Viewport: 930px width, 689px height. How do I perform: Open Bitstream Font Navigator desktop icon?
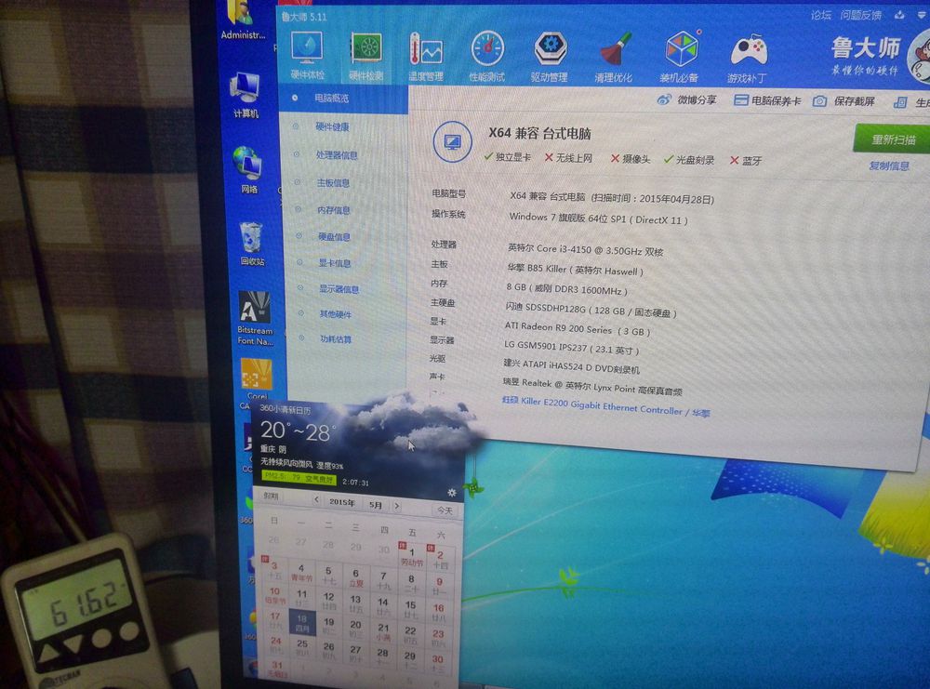click(255, 318)
